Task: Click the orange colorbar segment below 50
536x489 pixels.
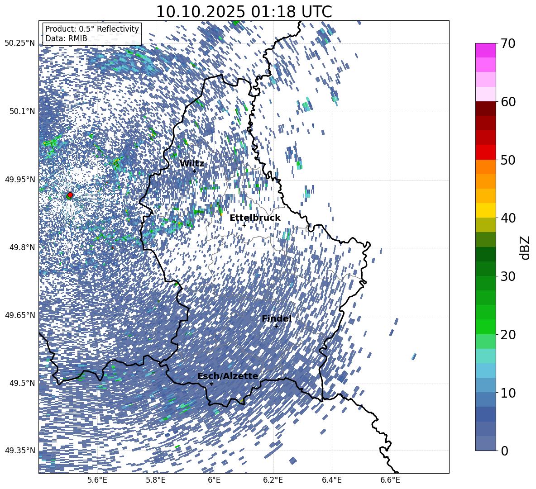Action: (485, 167)
